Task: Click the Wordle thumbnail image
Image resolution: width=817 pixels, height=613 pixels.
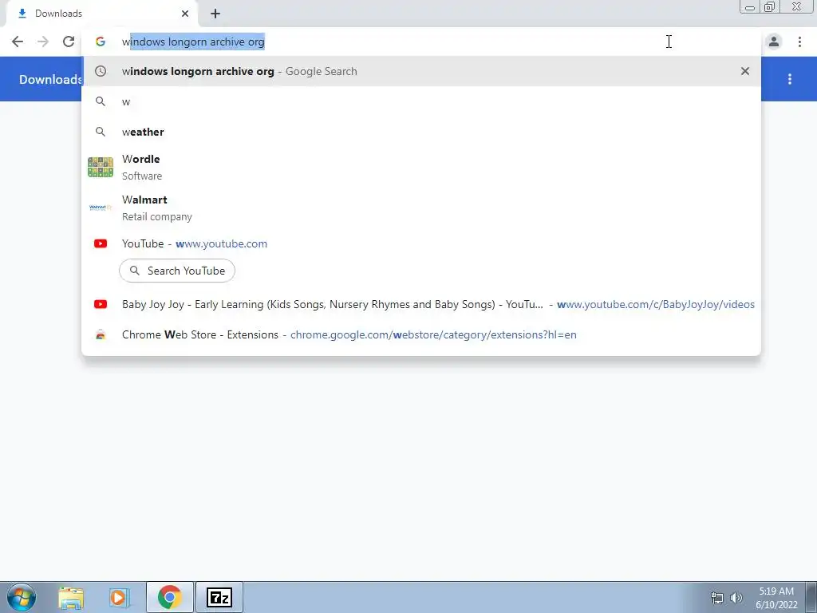Action: 101,168
